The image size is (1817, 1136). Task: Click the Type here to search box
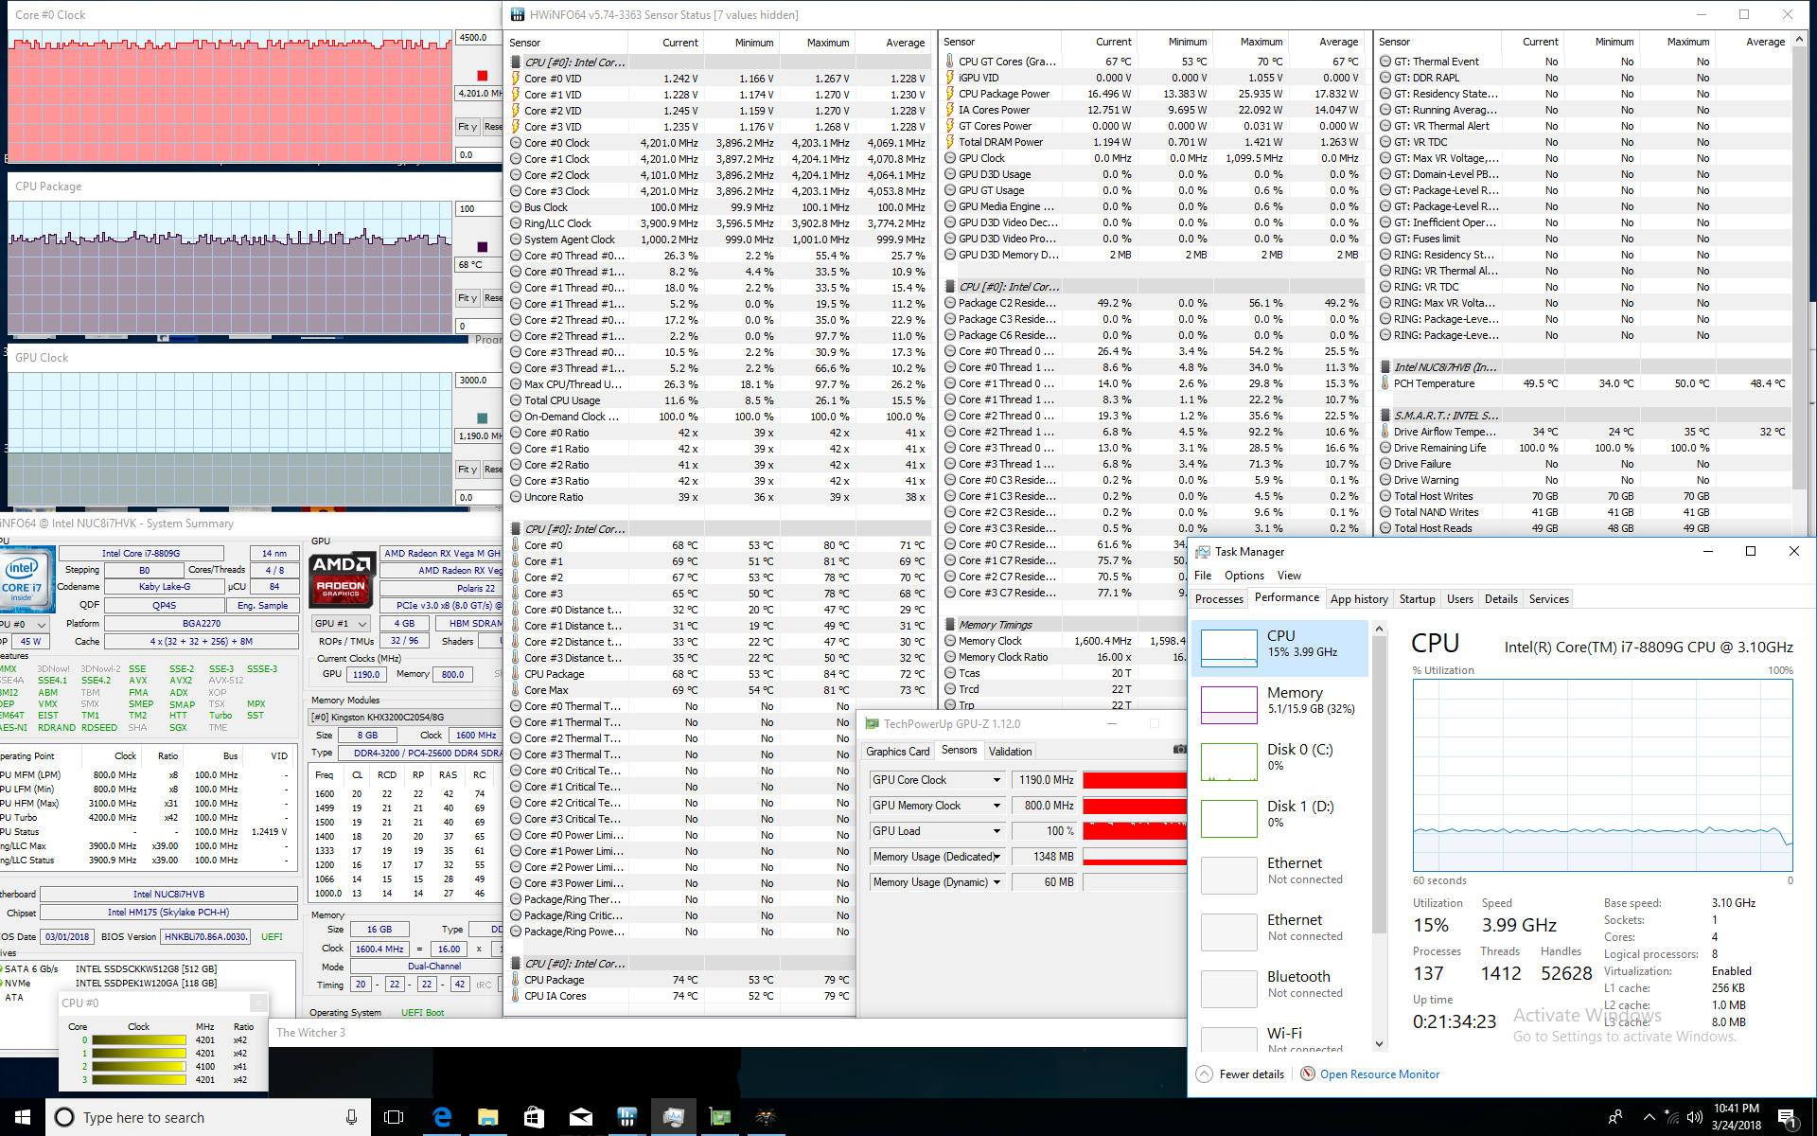208,1117
